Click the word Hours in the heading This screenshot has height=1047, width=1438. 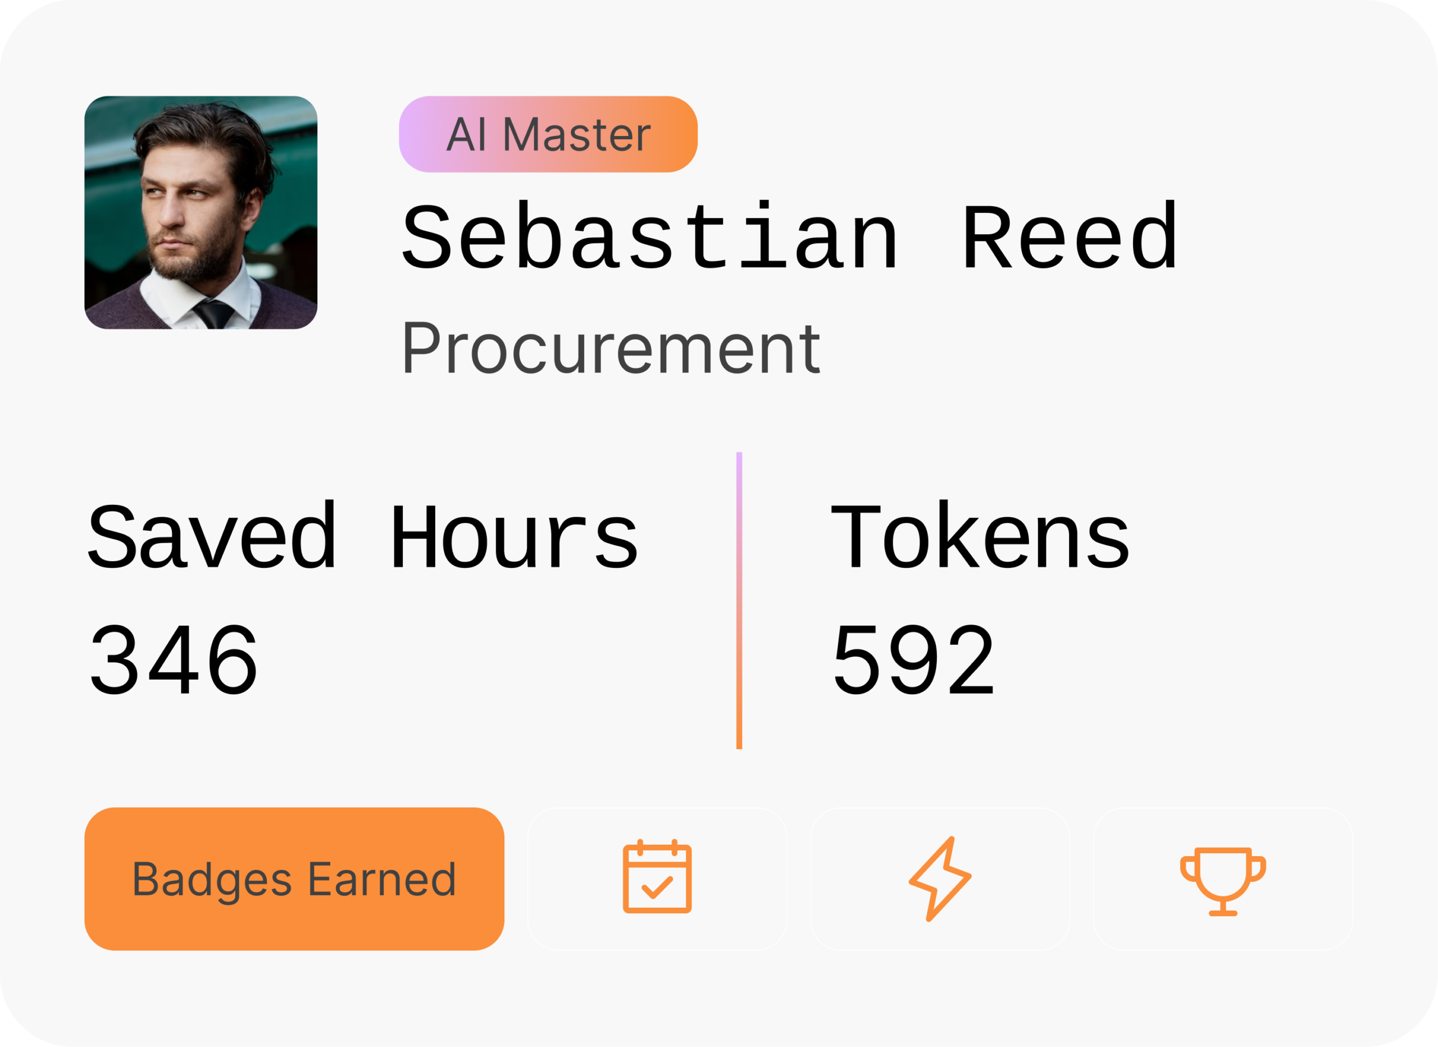click(x=513, y=536)
